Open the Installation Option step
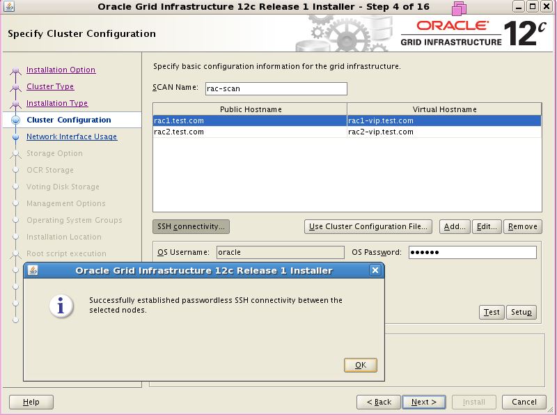Screen dimensions: 557x415 tap(61, 70)
